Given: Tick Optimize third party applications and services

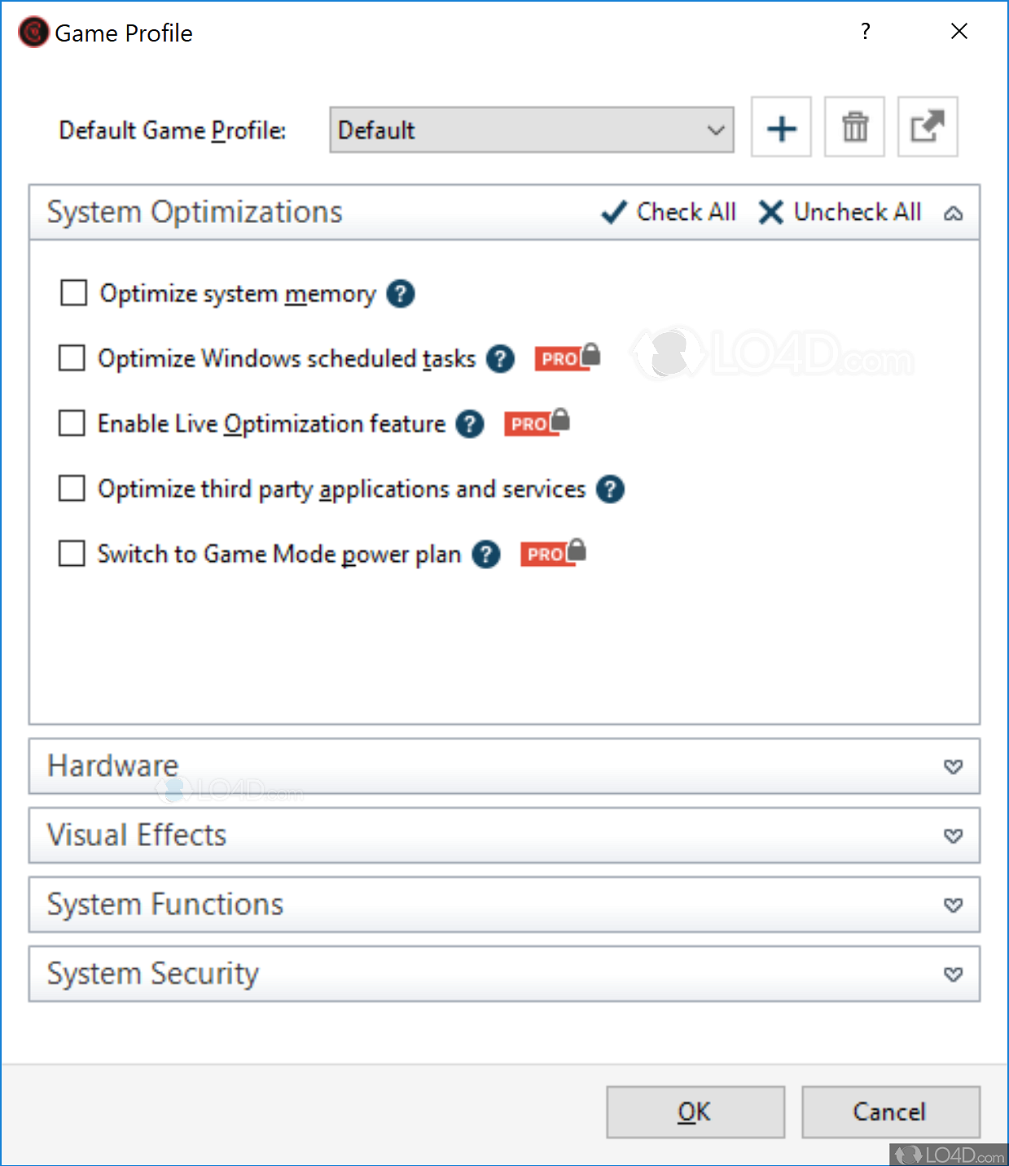Looking at the screenshot, I should tap(72, 489).
